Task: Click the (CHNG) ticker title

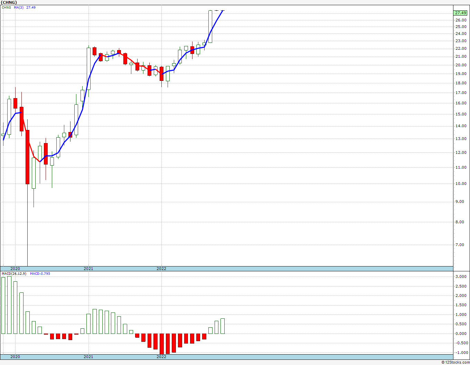Action: coord(9,2)
